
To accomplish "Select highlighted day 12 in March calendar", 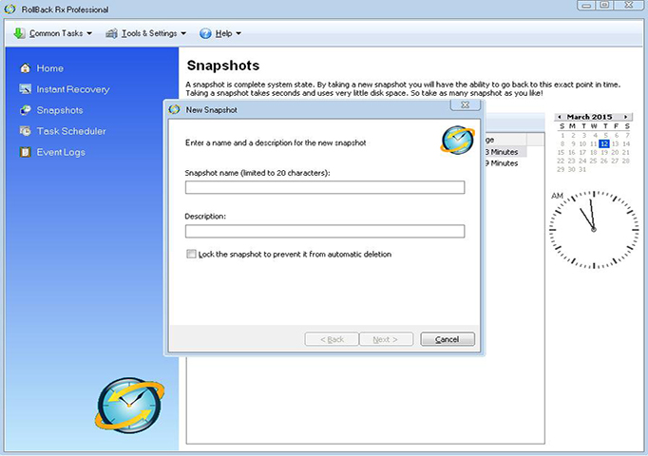I will point(603,143).
